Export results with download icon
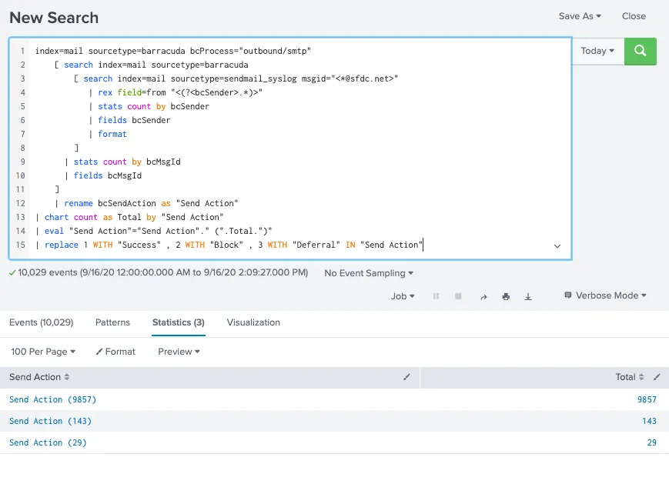This screenshot has height=484, width=669. (x=528, y=296)
